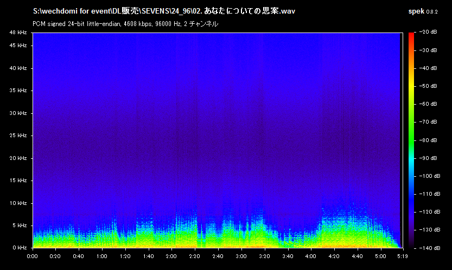The width and height of the screenshot is (452, 270).
Task: Click the 0:00 time axis label
Action: coord(33,256)
